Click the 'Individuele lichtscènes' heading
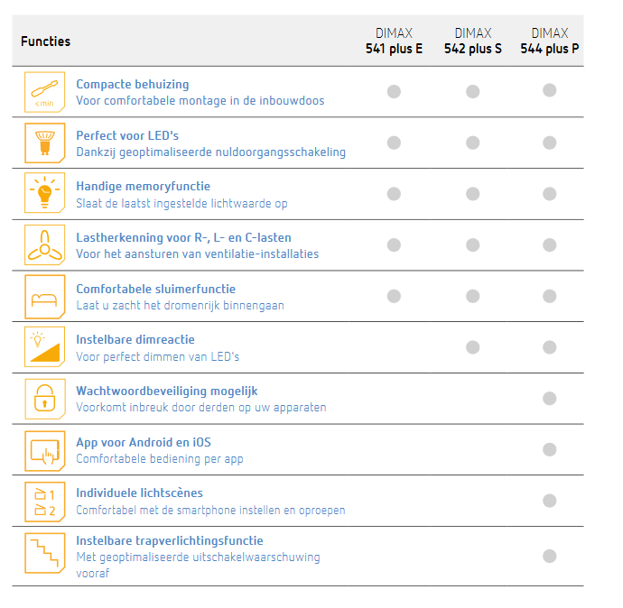This screenshot has width=623, height=608. (x=139, y=493)
